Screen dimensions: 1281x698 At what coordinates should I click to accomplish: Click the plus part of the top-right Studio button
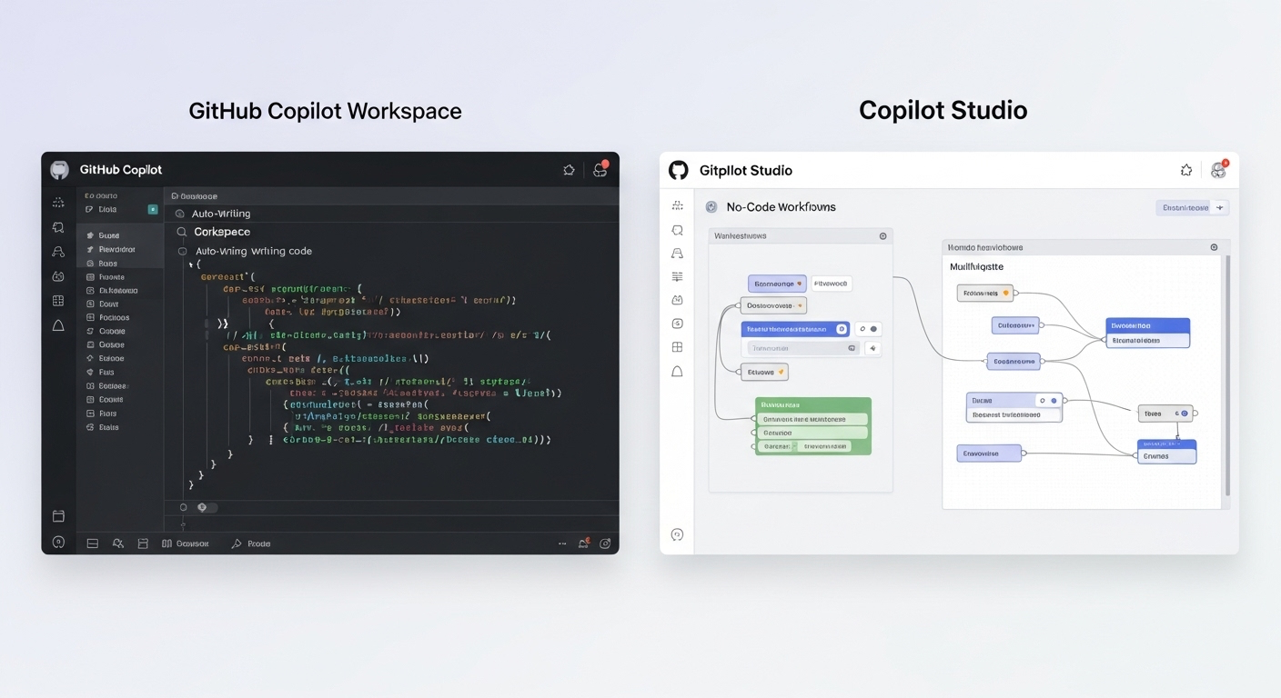point(1220,207)
